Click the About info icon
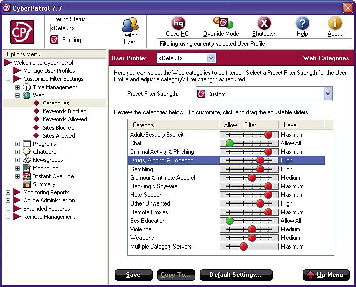The height and width of the screenshot is (287, 356). [x=335, y=23]
